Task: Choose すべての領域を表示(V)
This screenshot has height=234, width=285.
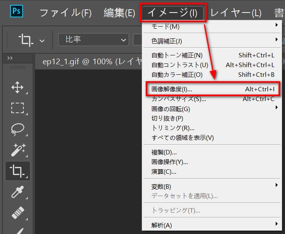Action: tap(212, 138)
